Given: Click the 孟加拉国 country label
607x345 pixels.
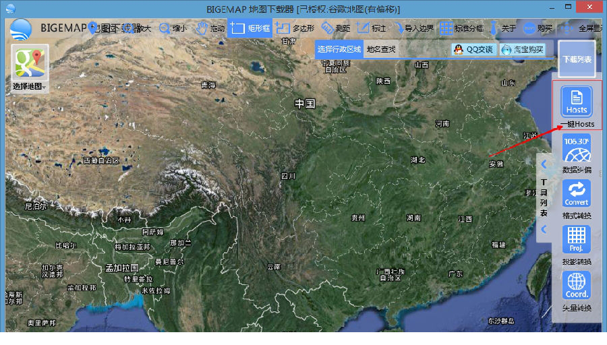Looking at the screenshot, I should pos(122,268).
